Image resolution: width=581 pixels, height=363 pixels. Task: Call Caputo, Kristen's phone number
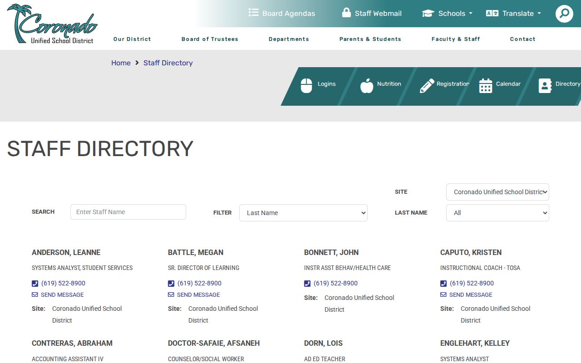coord(472,283)
